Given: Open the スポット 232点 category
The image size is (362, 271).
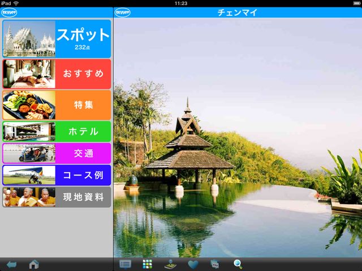Looking at the screenshot, I should point(57,39).
